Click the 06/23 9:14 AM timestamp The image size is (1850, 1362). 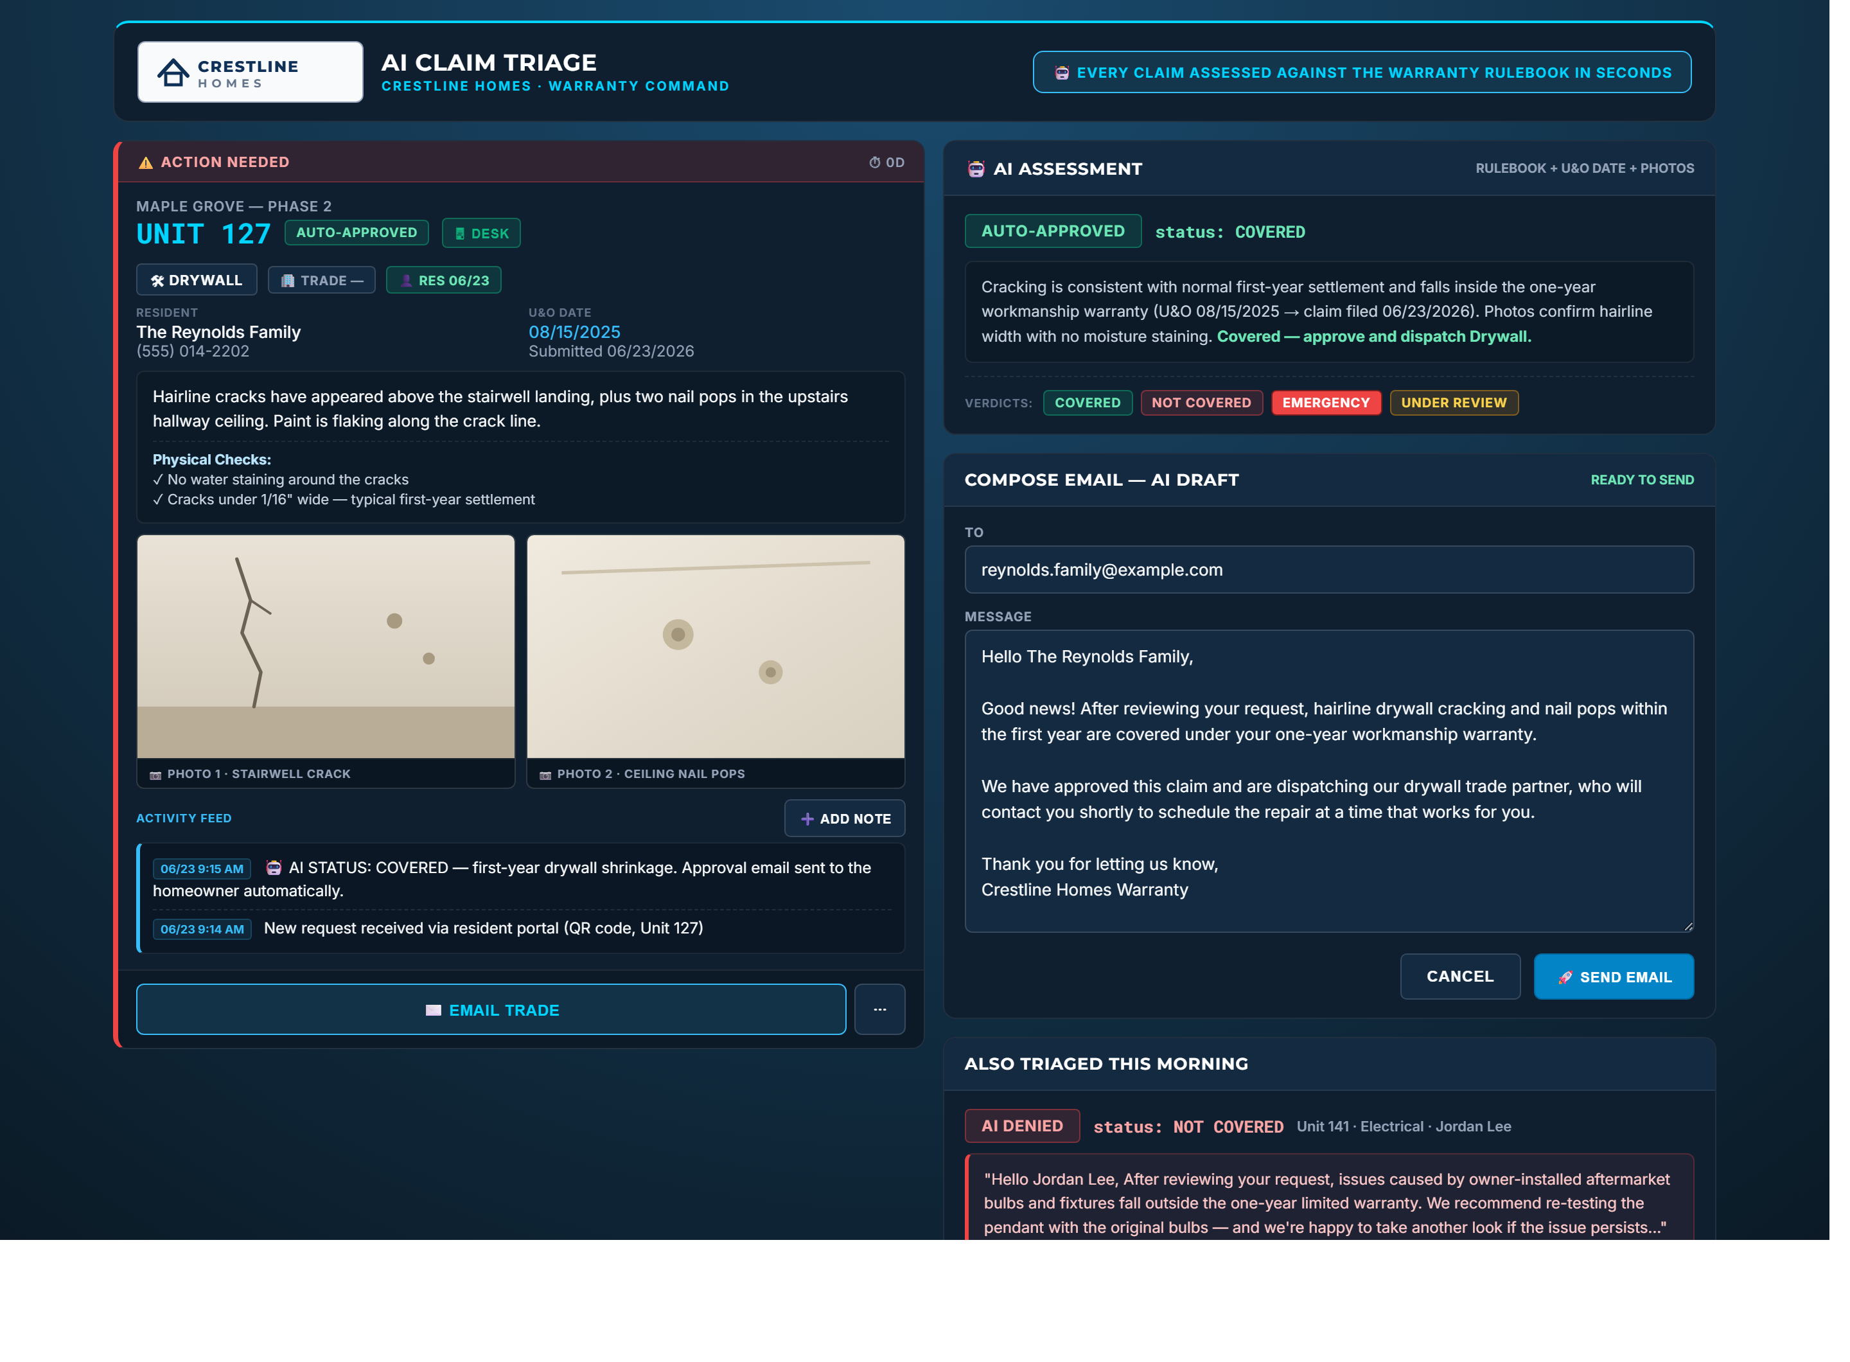[x=202, y=929]
